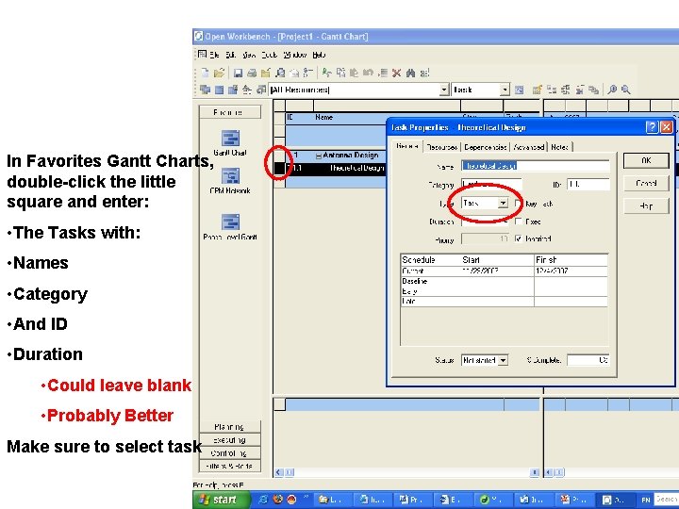Open the Task filter dropdown in toolbar
Screen dimensions: 679x509
coord(505,90)
